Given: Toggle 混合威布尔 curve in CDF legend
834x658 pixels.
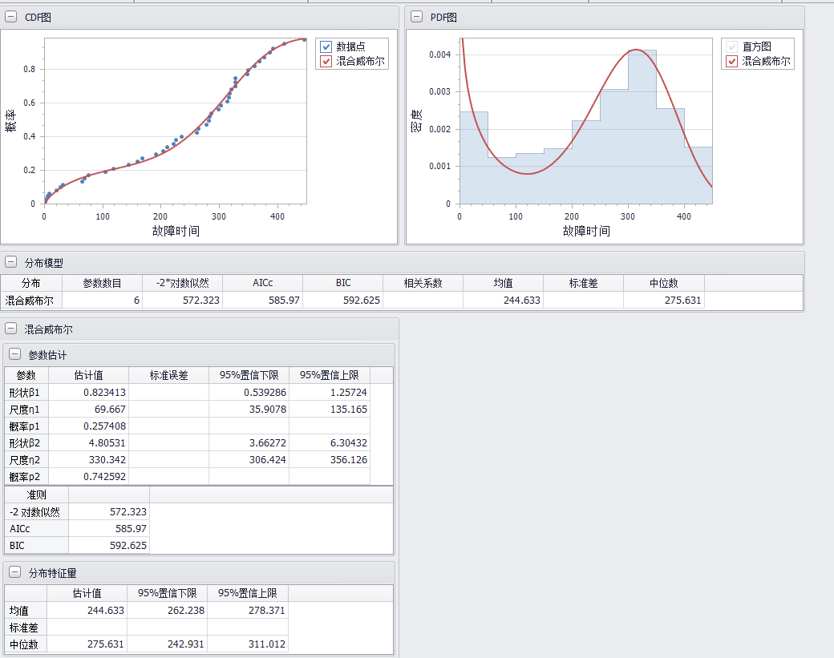Looking at the screenshot, I should [x=326, y=61].
